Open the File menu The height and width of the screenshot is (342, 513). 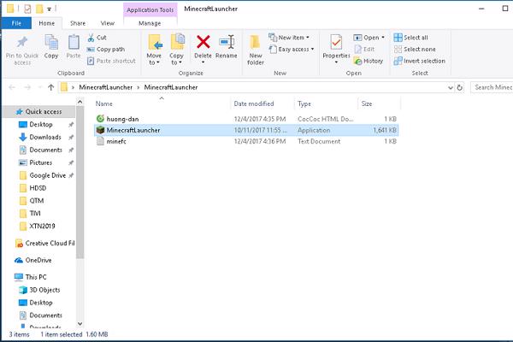tap(16, 23)
